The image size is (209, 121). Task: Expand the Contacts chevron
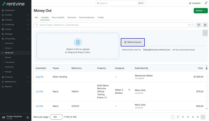28,77
